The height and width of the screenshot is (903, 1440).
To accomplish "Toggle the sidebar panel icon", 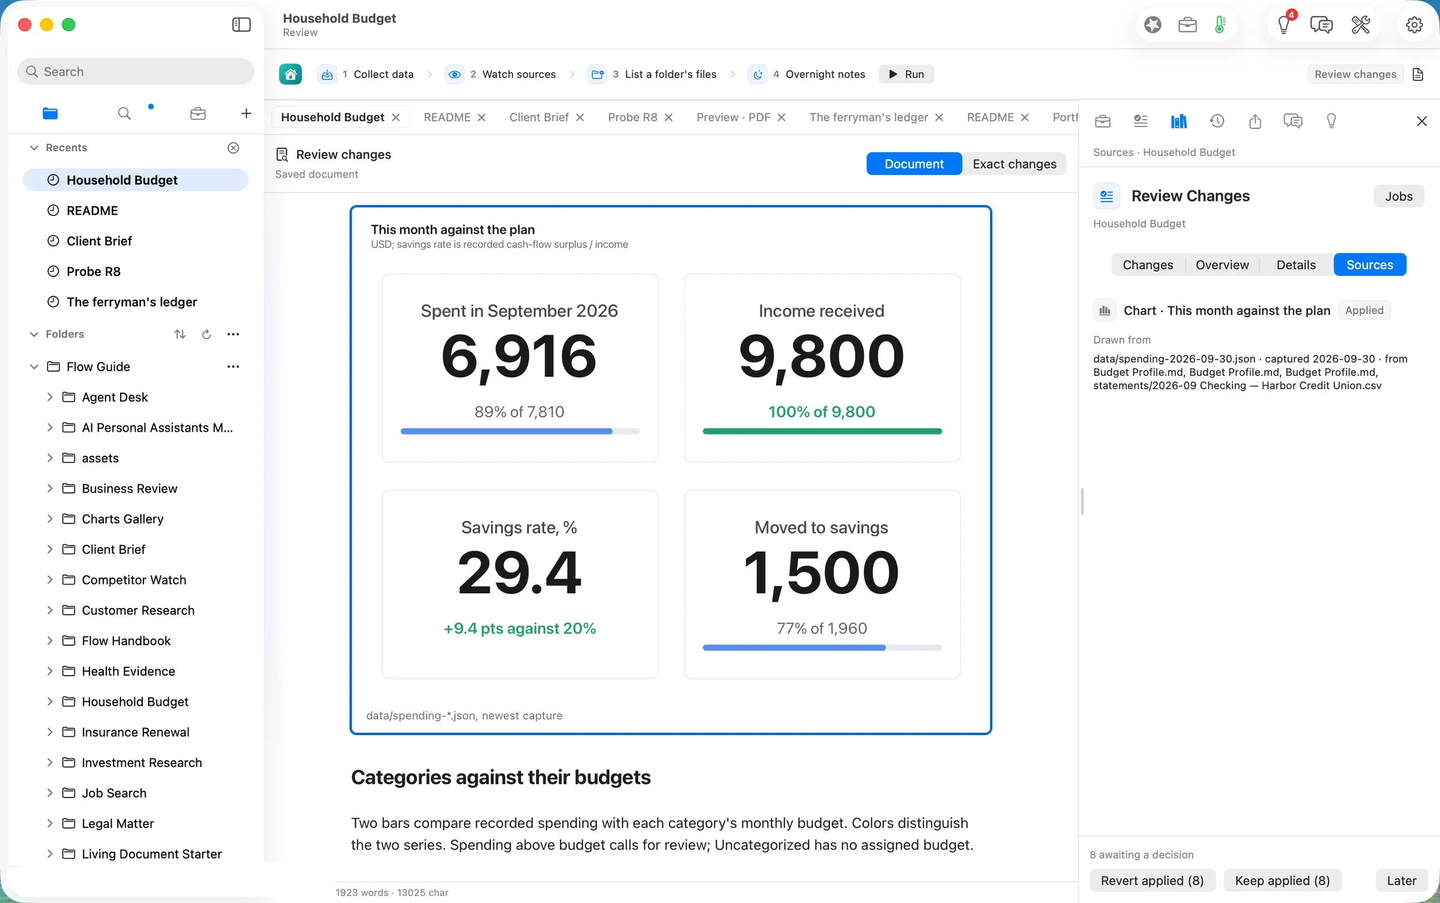I will click(x=241, y=25).
